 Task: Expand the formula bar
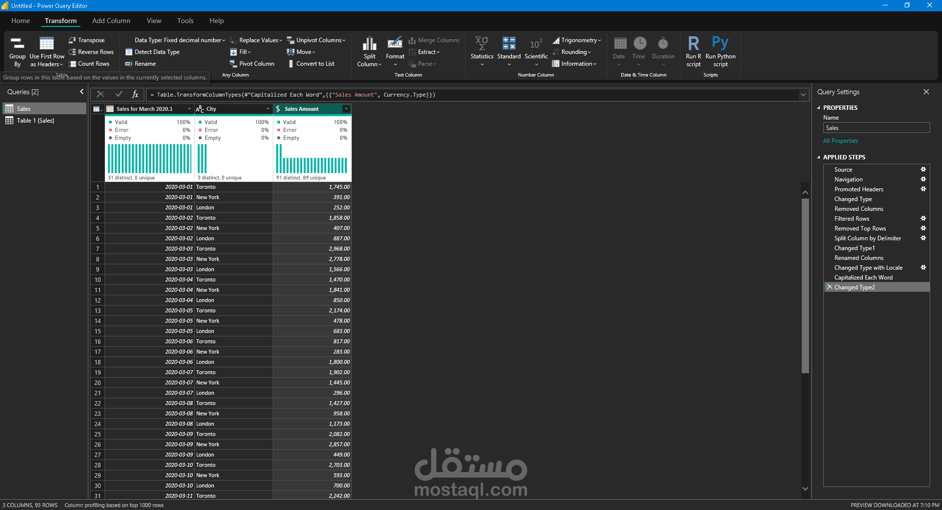803,95
